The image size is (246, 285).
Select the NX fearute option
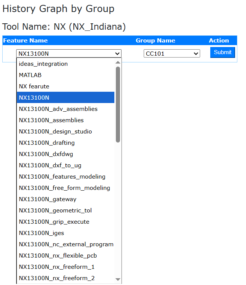click(x=65, y=86)
